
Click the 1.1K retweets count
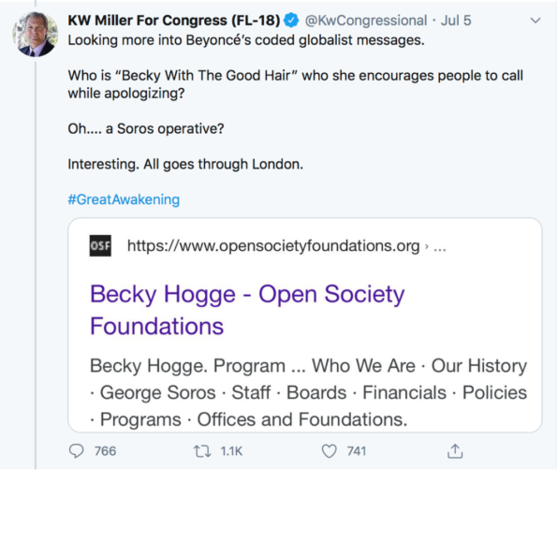point(231,451)
